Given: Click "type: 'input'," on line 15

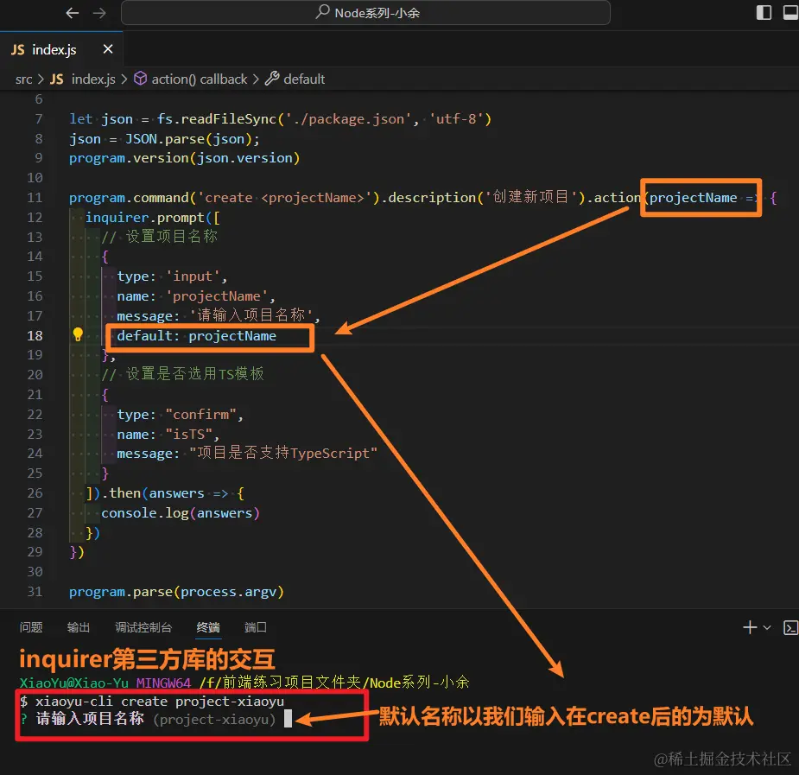Looking at the screenshot, I should (172, 276).
